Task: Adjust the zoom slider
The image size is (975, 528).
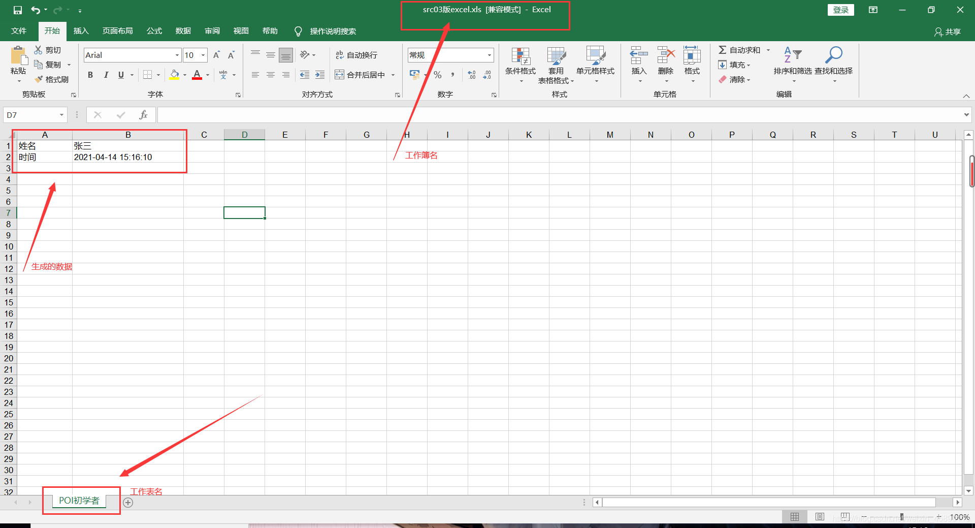Action: click(x=901, y=517)
